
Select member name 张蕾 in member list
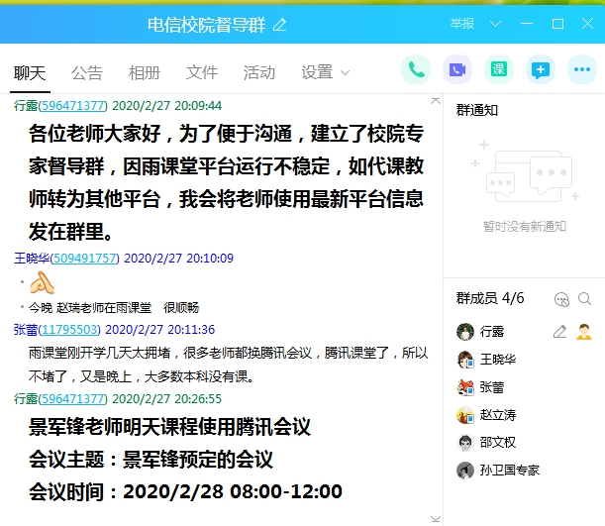tap(492, 387)
